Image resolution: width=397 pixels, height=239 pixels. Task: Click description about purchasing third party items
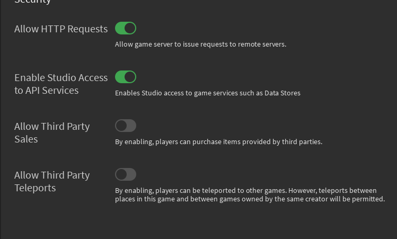pos(218,142)
